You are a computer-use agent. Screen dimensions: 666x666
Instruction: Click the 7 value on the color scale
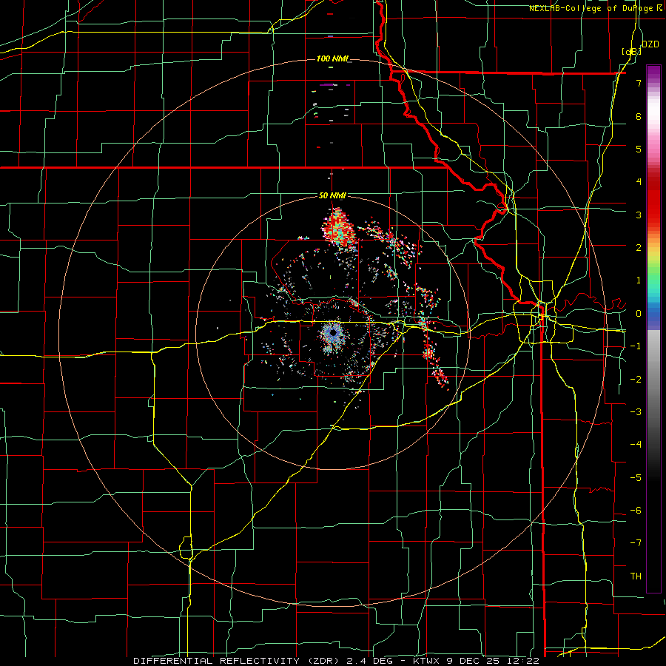point(639,83)
